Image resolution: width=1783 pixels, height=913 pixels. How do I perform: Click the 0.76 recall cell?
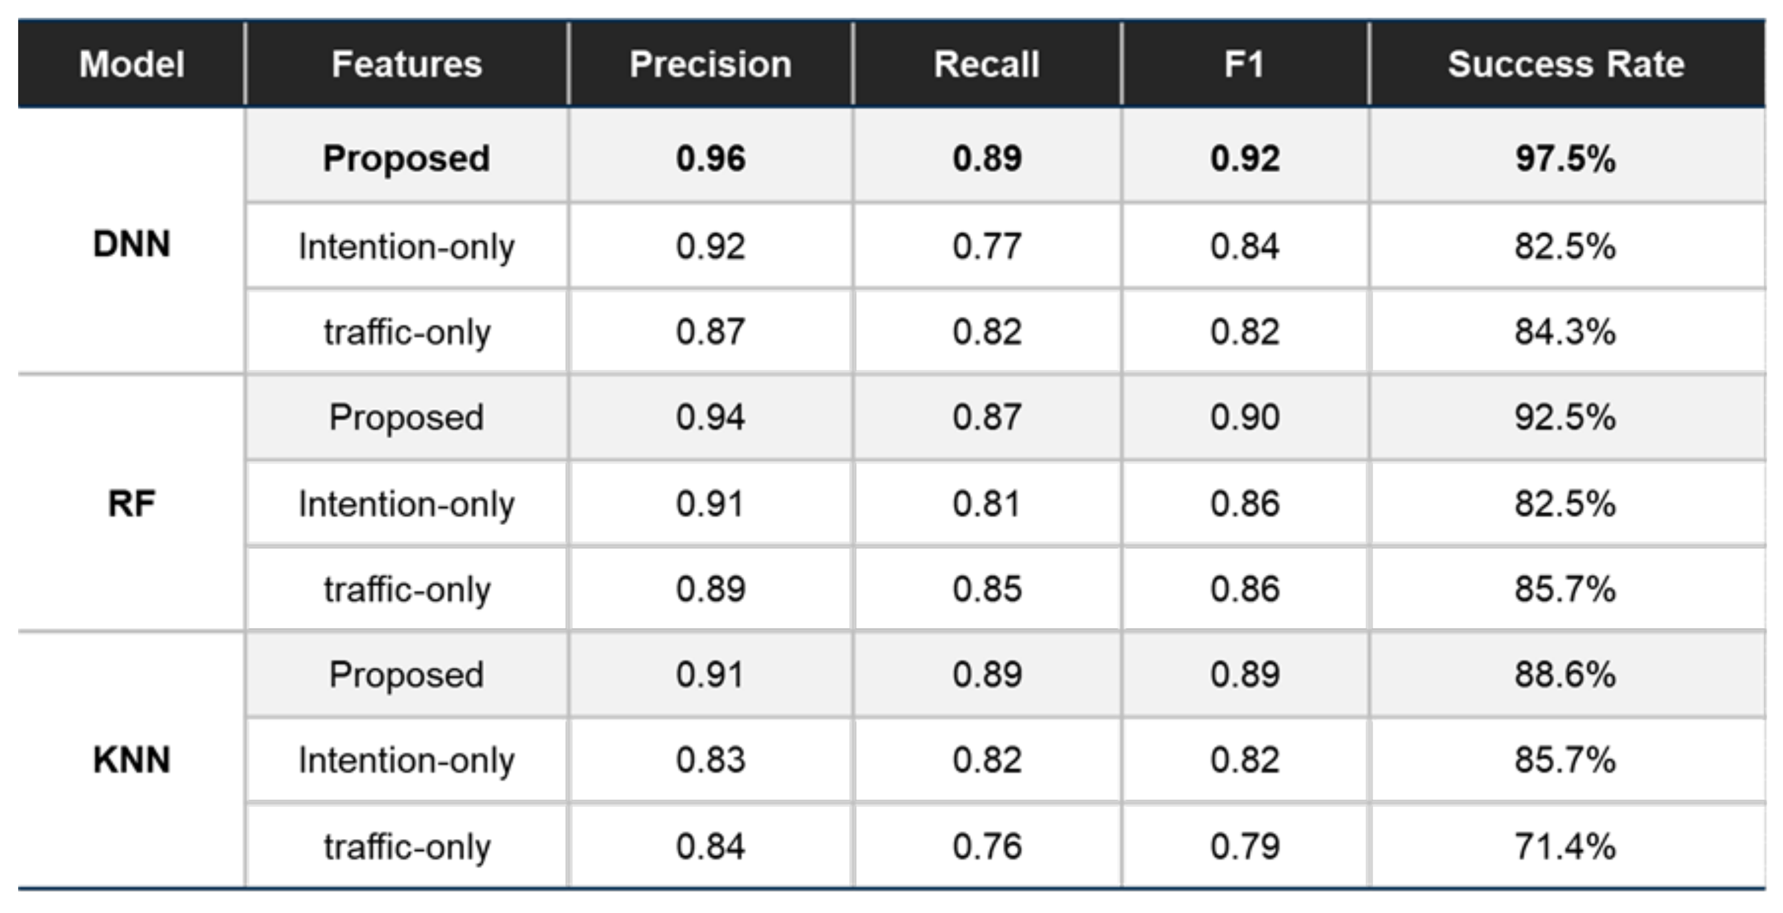tap(986, 846)
